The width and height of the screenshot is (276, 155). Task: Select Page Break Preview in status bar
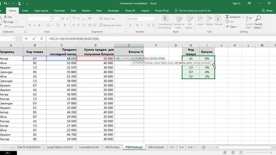(241, 152)
